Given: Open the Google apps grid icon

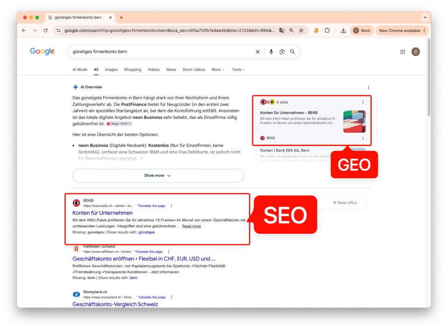Looking at the screenshot, I should coord(402,52).
